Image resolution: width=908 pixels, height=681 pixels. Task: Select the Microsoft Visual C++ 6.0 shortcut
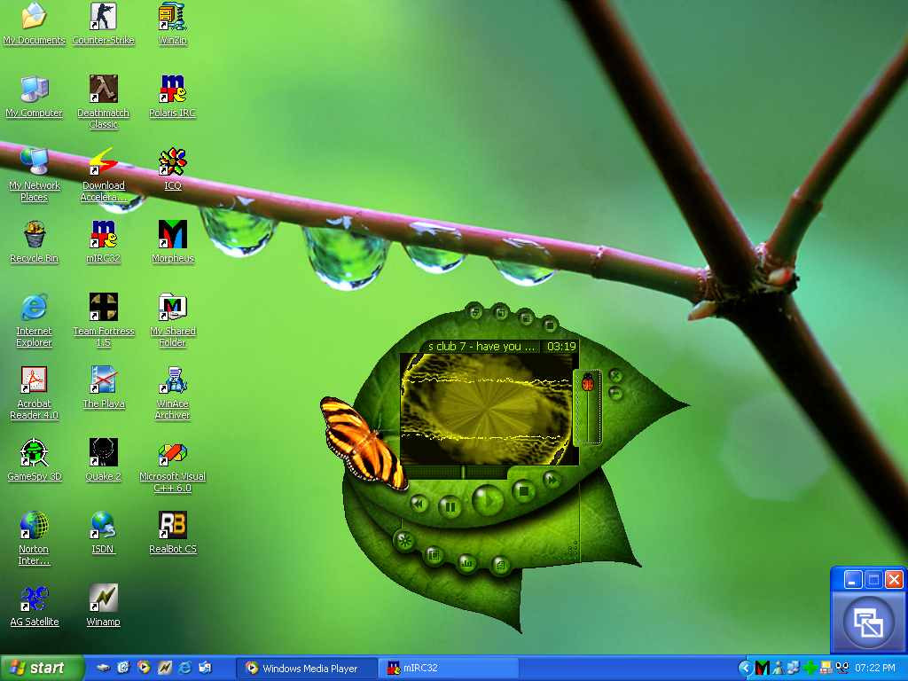tap(173, 466)
